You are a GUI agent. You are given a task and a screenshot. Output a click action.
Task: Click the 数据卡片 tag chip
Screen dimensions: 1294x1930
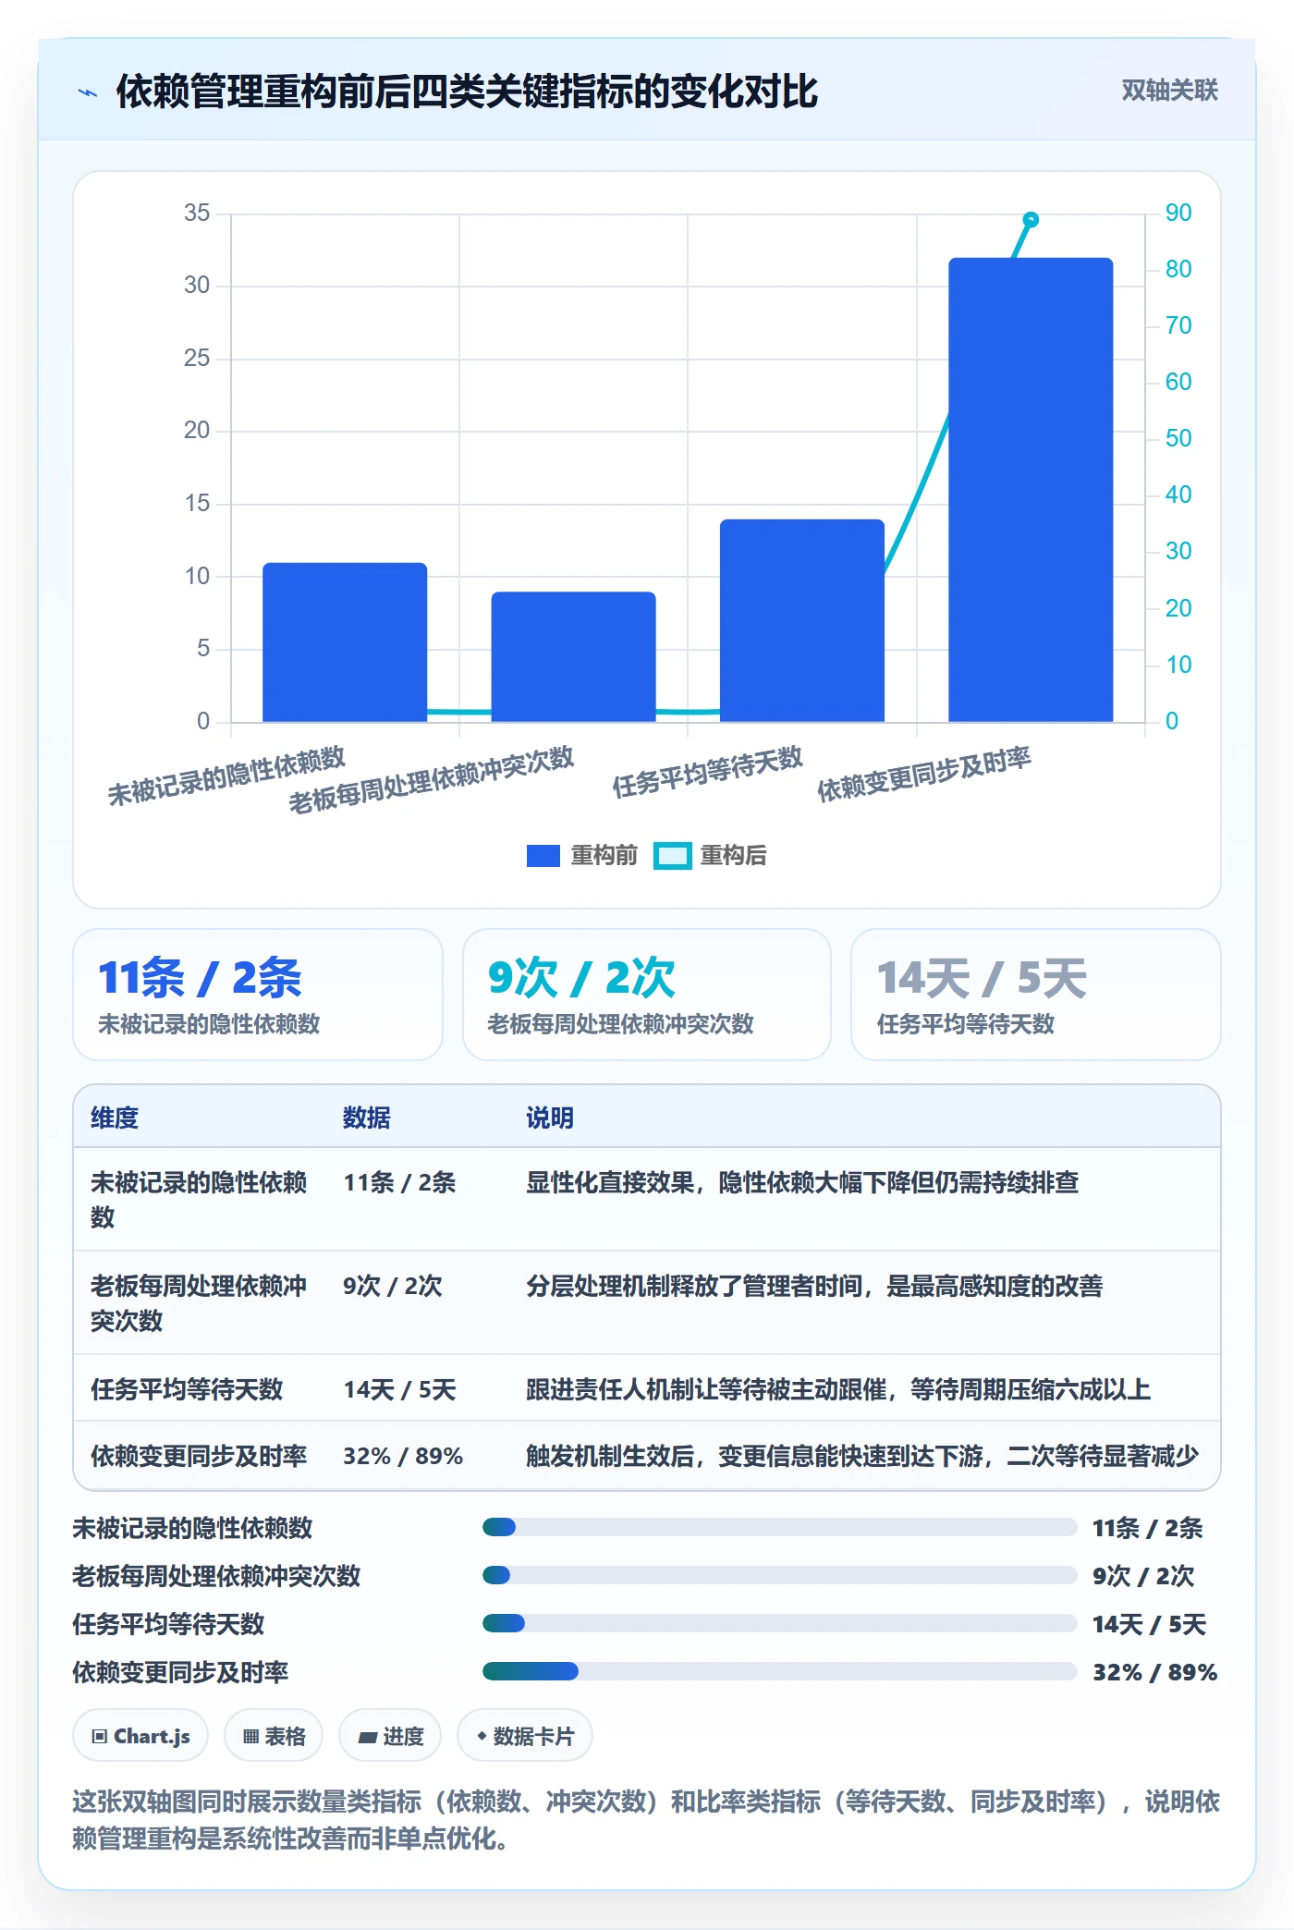[x=525, y=1736]
